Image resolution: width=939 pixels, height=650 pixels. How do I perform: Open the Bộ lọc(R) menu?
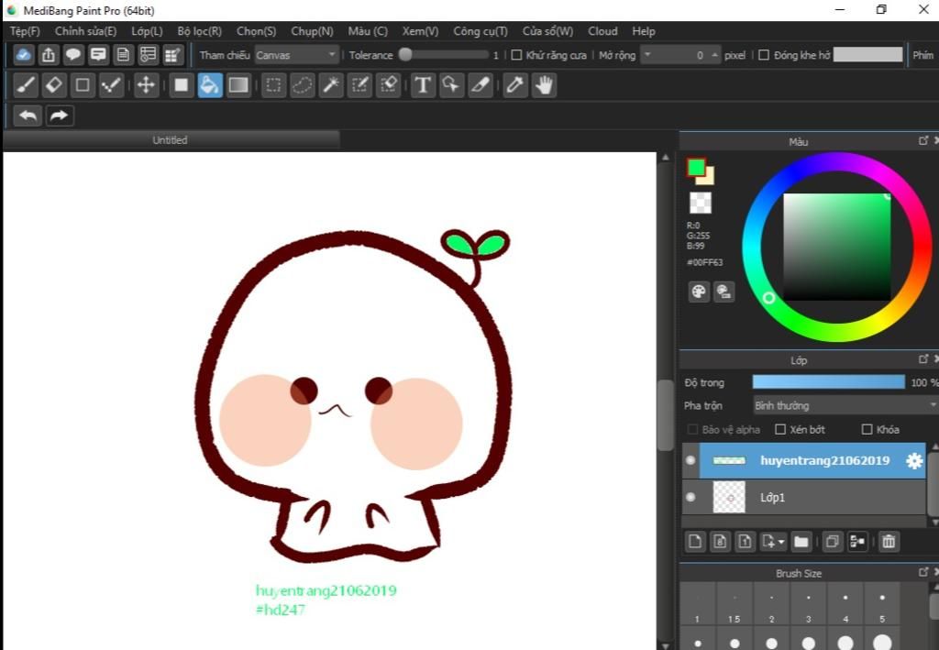coord(199,31)
